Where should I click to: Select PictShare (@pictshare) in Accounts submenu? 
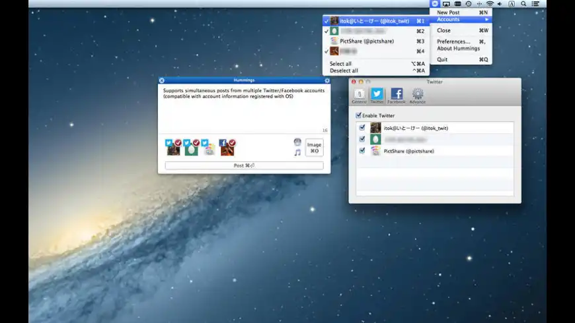[x=376, y=41]
